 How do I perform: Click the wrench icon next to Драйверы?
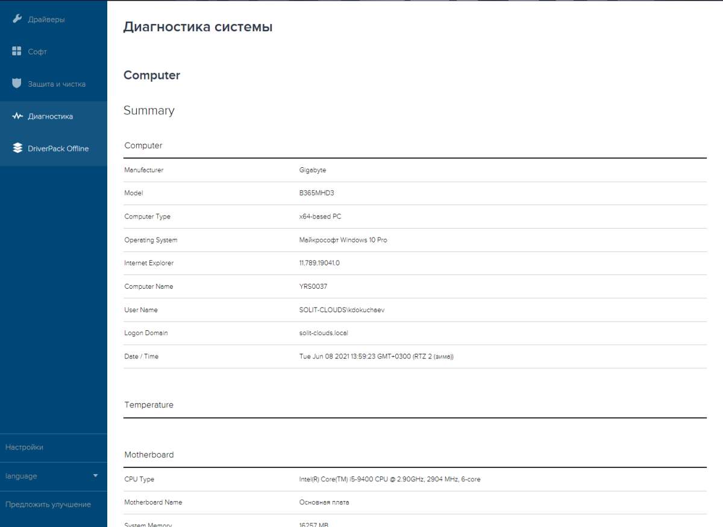coord(17,19)
